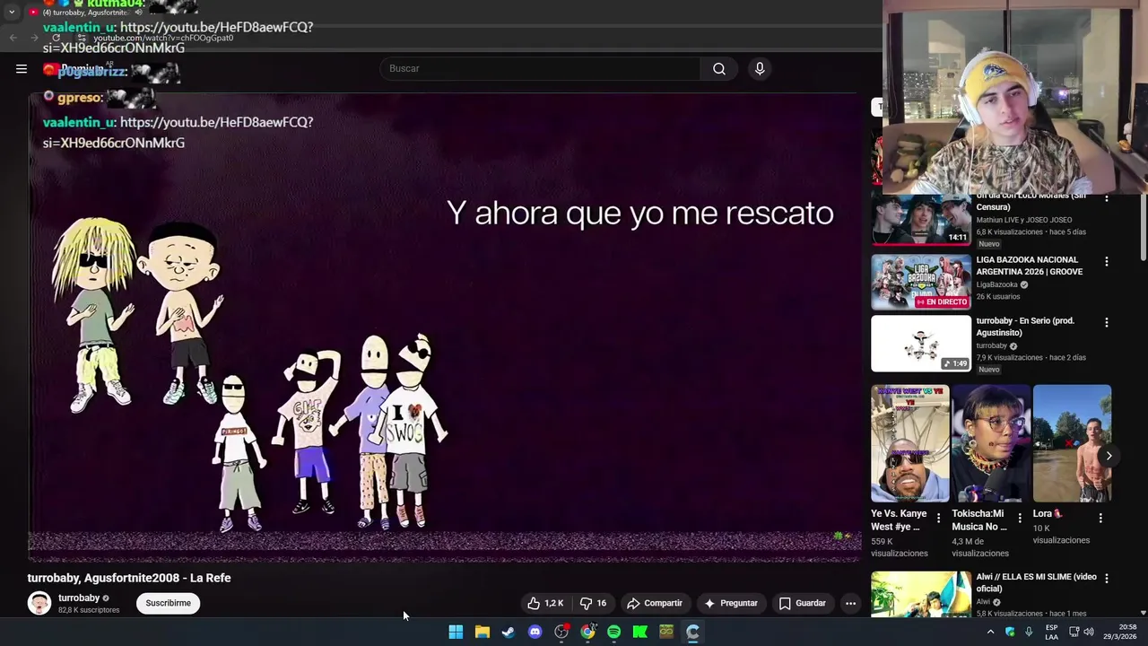Open Alwi ELLA ES MI SLIME title
The width and height of the screenshot is (1148, 646).
(1036, 582)
